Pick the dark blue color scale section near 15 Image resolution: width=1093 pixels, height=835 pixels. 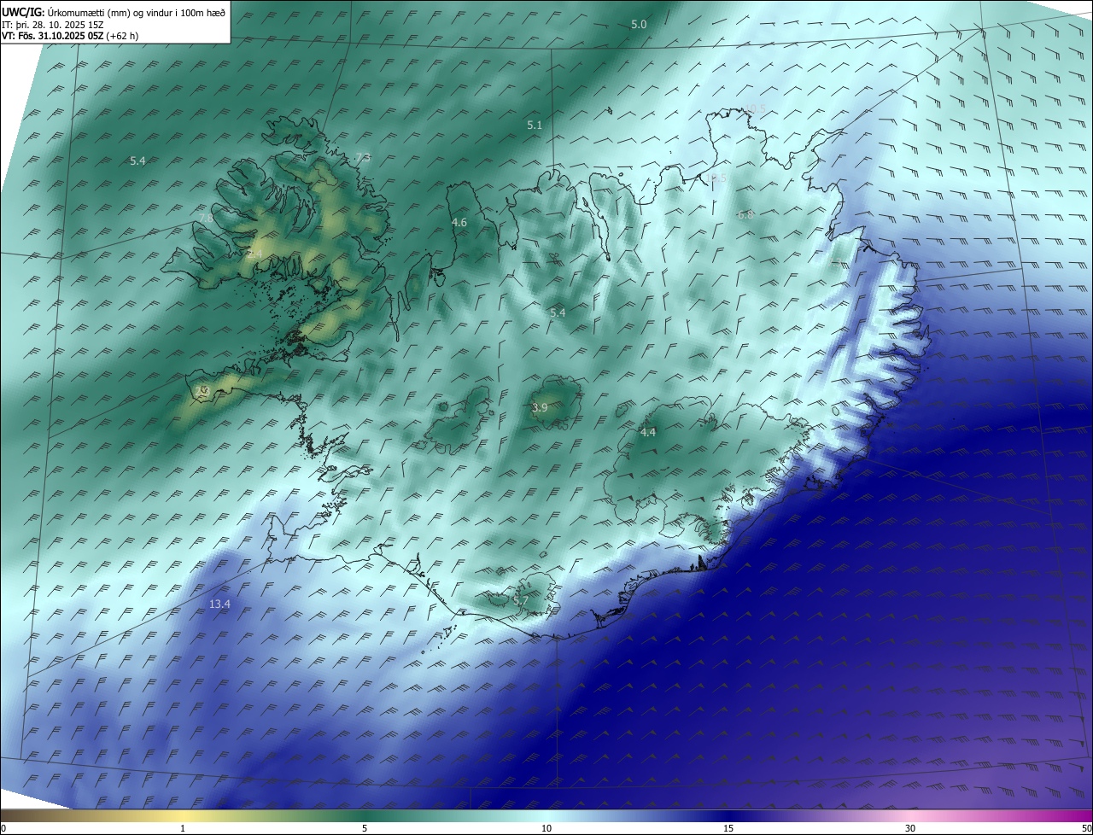click(x=728, y=815)
